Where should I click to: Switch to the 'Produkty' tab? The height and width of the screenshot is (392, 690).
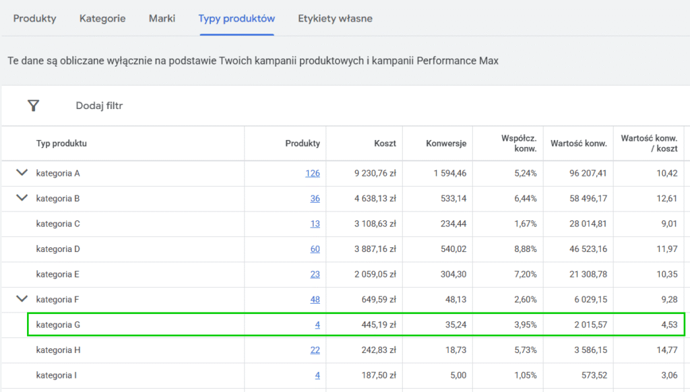coord(34,19)
